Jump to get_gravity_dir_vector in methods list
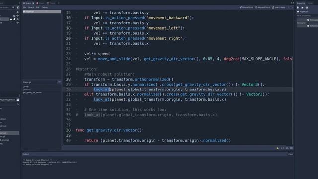This screenshot has height=179, width=318. 32,92
